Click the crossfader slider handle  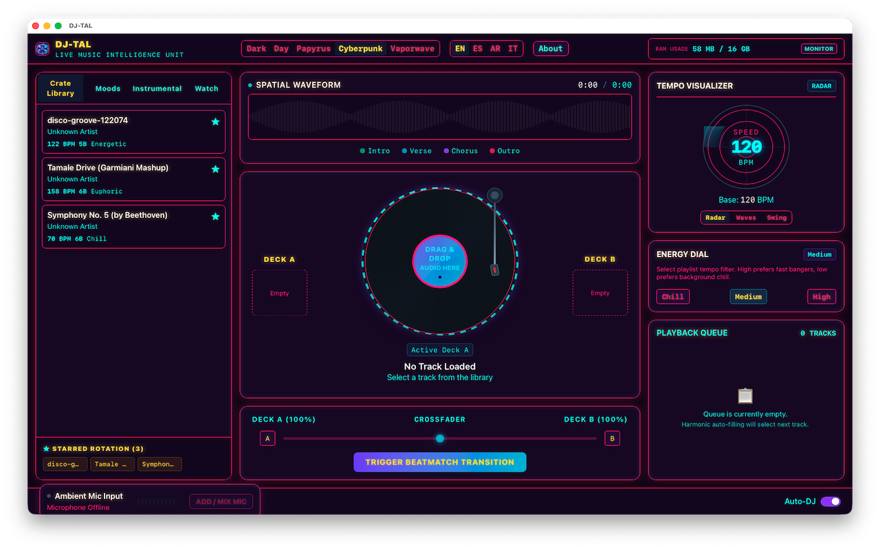tap(440, 439)
